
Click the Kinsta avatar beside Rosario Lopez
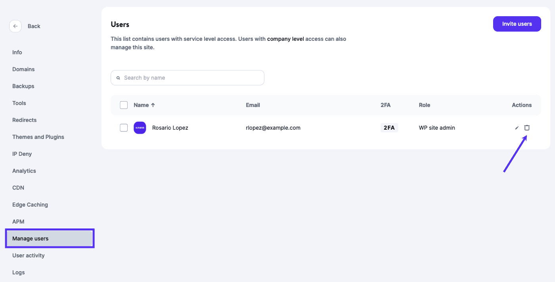(x=140, y=127)
